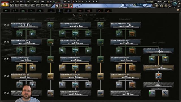Image resolution: width=181 pixels, height=102 pixels.
Task: Choose Improved Fast Battleship Hull
Action: 76,59
